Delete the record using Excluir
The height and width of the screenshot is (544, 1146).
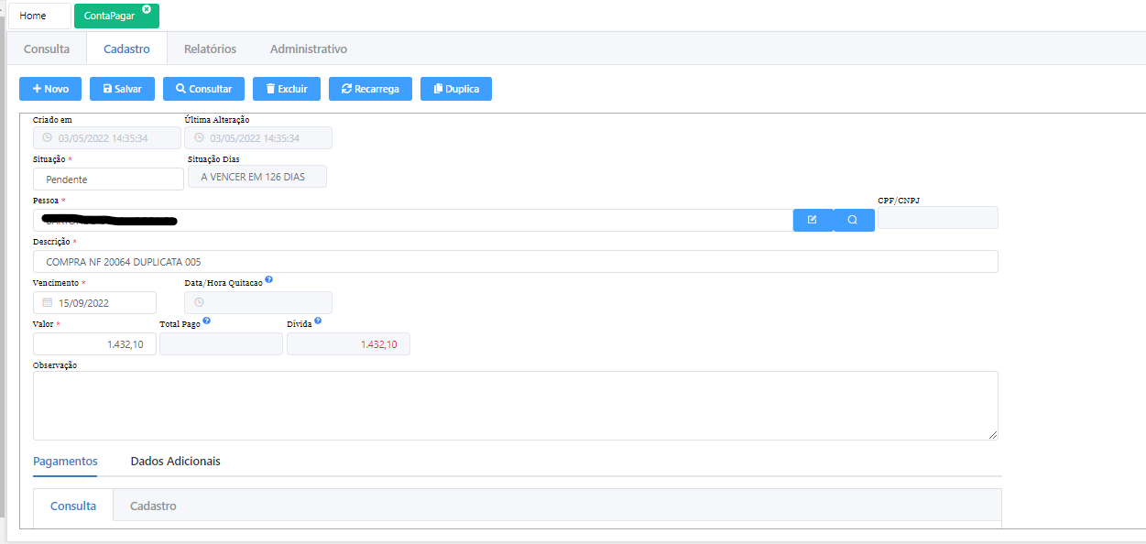[x=286, y=89]
